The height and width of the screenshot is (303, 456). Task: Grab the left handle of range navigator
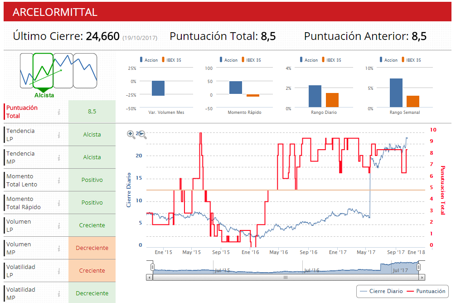point(152,267)
